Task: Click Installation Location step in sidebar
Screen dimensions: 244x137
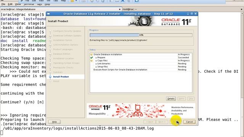Action: (x=63, y=58)
